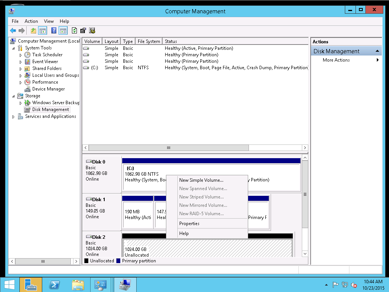Click the Up One Level folder icon
Screen dimensions: 389x292
(33, 31)
